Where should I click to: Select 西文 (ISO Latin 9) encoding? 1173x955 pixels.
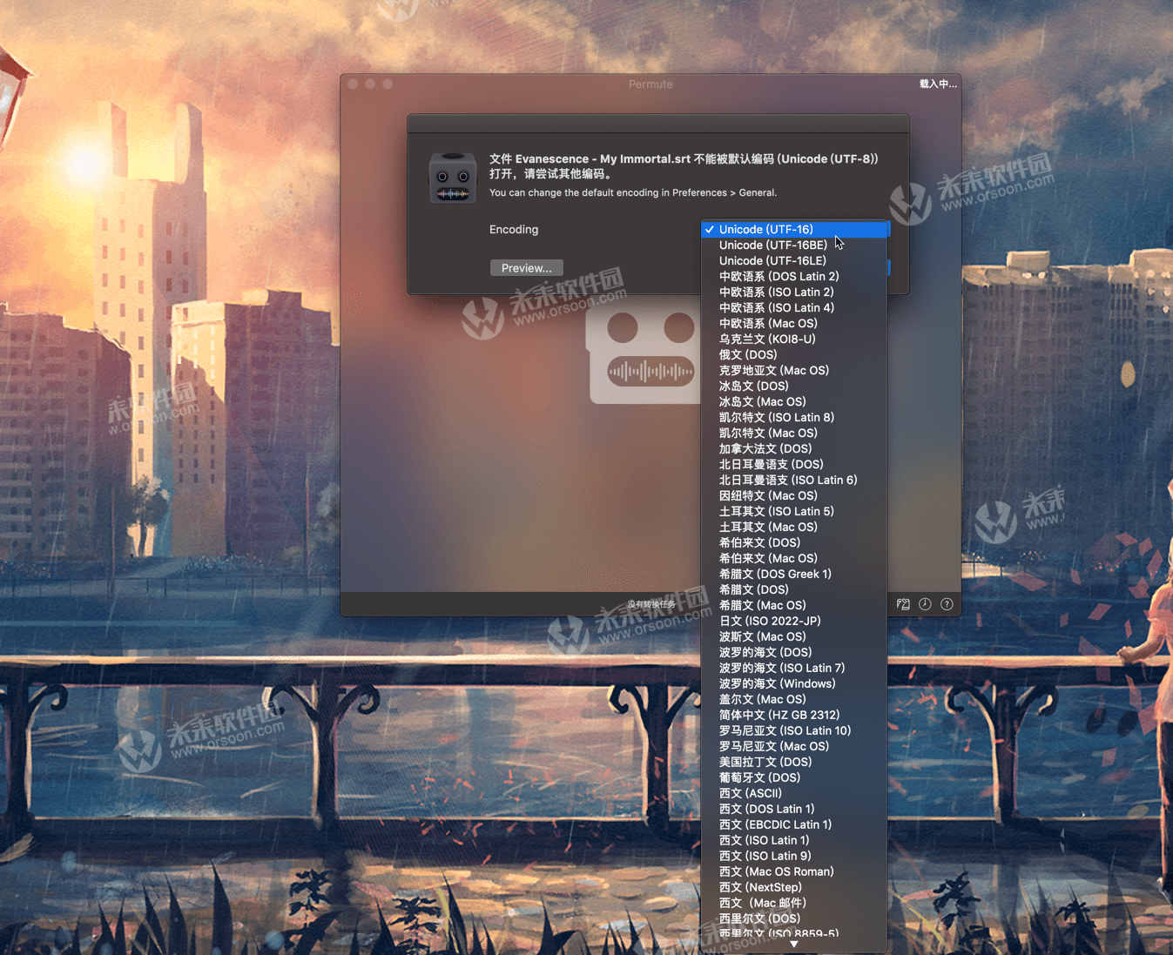pos(794,857)
